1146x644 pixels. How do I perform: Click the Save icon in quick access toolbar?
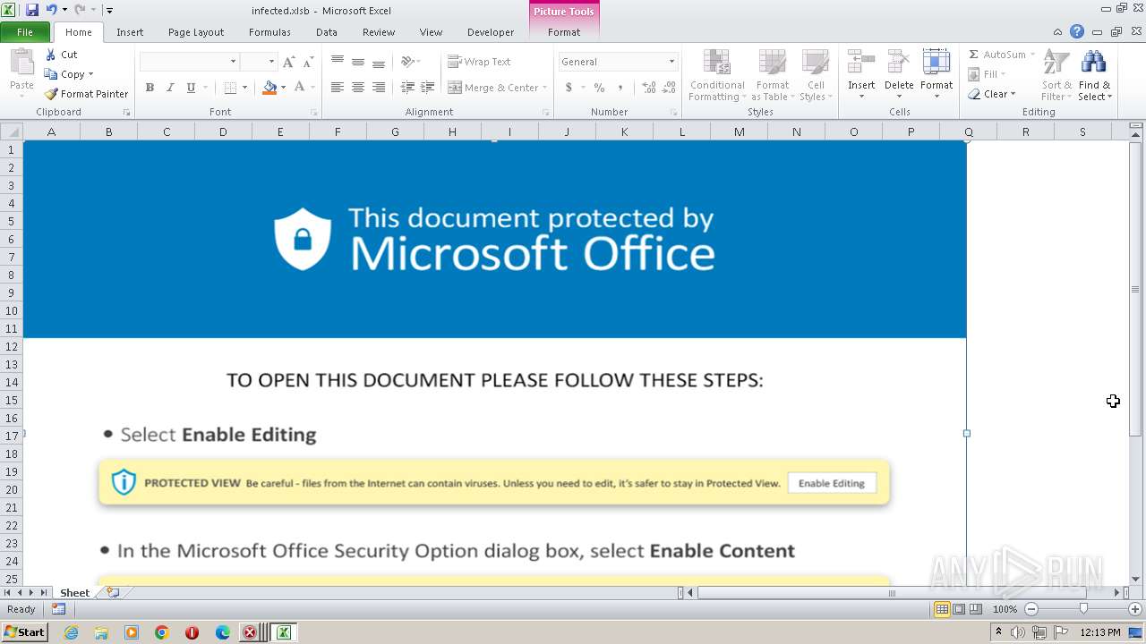point(32,10)
